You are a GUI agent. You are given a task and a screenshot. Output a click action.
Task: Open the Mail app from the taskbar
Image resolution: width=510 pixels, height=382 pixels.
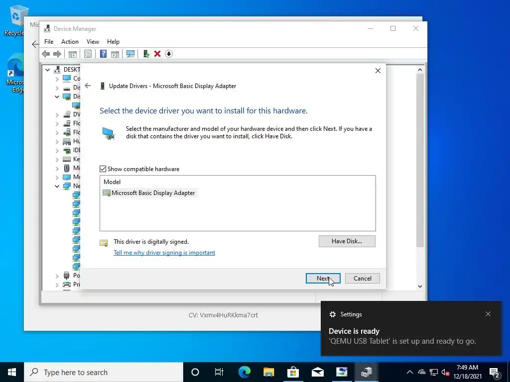(x=317, y=372)
